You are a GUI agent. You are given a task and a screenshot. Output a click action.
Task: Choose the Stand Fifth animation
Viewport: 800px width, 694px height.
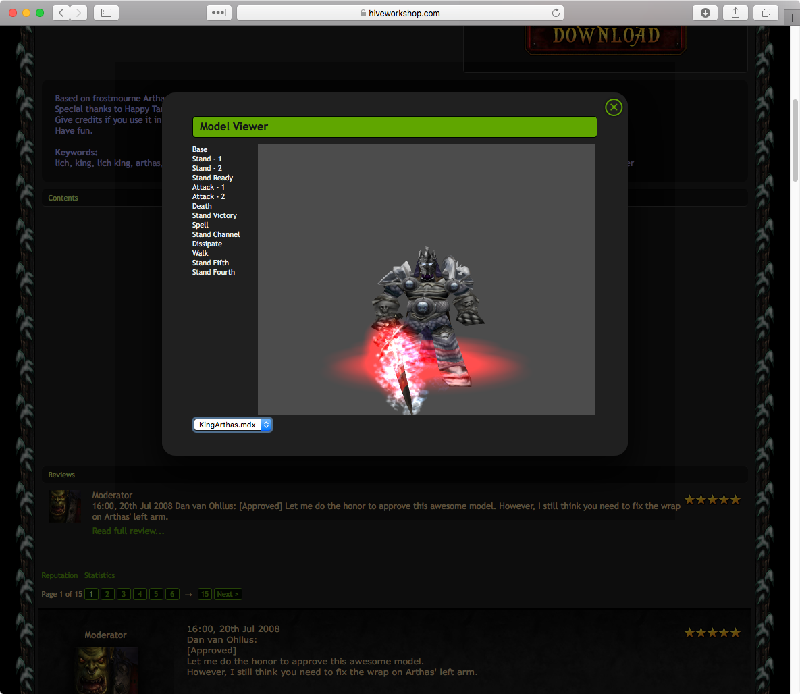(x=210, y=263)
